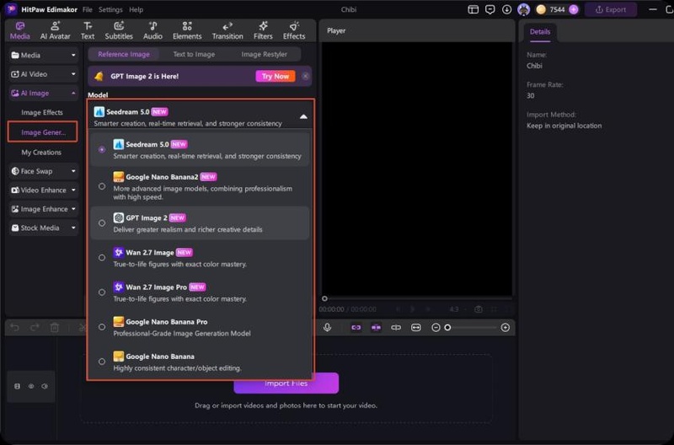Expand the Image Enhance sidebar section

73,209
